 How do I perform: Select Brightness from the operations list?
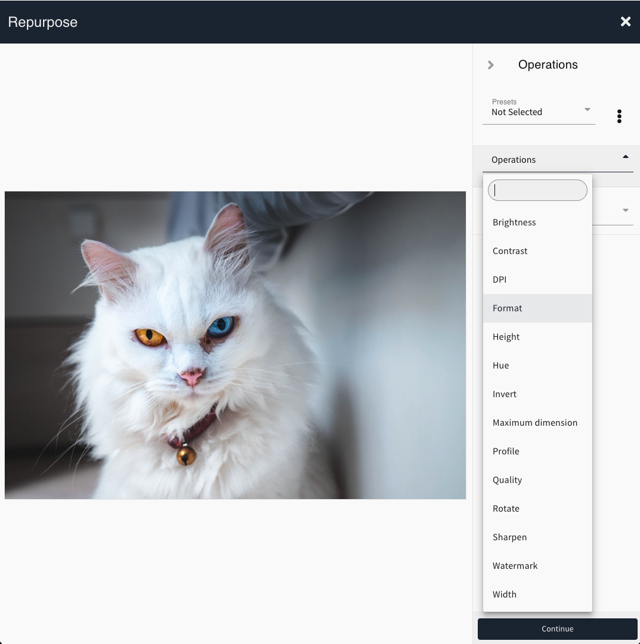point(514,222)
